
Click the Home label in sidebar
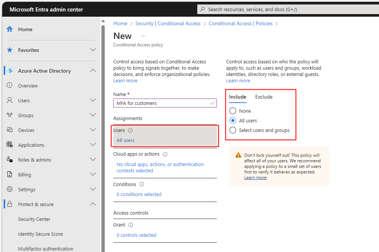point(25,29)
